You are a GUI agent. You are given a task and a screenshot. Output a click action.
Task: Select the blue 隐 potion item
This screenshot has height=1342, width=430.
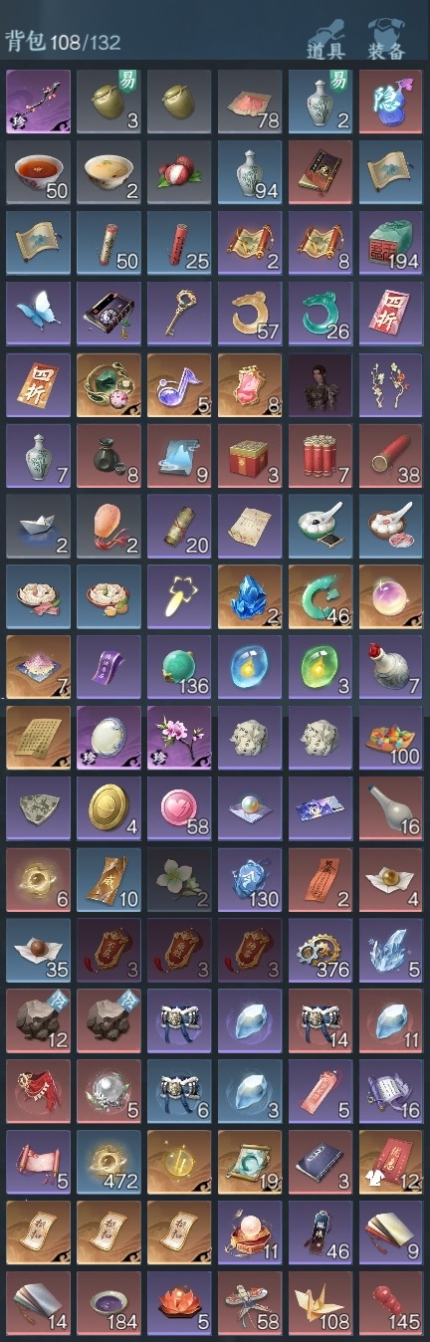391,102
